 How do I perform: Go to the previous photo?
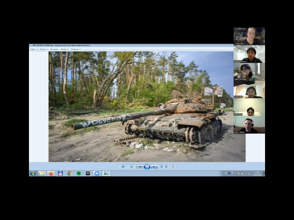click(x=140, y=167)
